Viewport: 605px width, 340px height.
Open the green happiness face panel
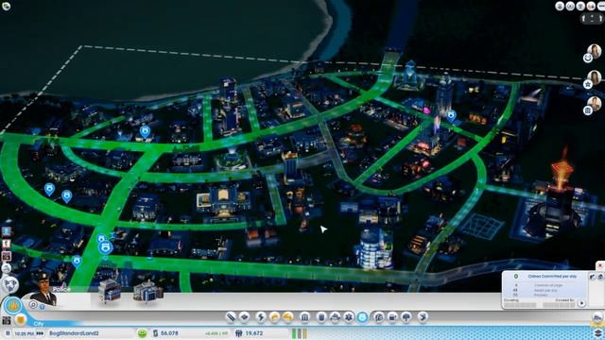[142, 333]
